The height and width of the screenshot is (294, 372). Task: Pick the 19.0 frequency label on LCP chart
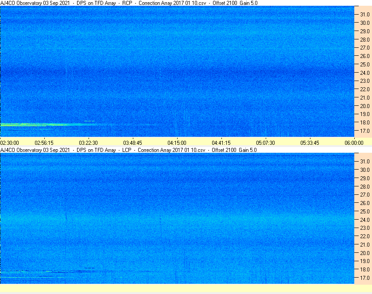[365, 261]
